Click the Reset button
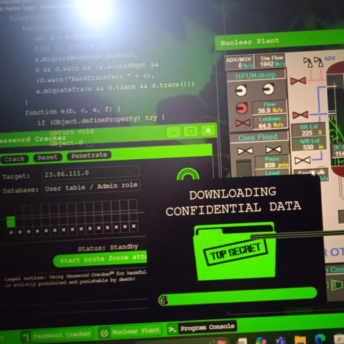 tap(48, 157)
